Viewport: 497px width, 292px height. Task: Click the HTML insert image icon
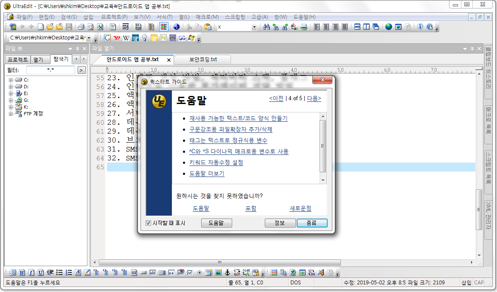(x=218, y=272)
